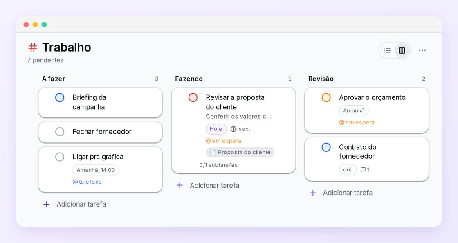
Task: Click @em espera label on Revisar a proposta
Action: (223, 141)
